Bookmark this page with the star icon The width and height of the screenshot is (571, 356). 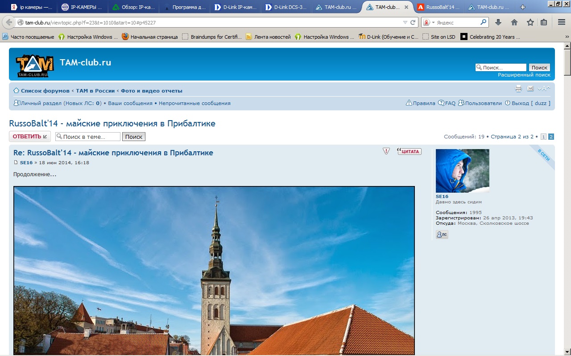pyautogui.click(x=530, y=22)
